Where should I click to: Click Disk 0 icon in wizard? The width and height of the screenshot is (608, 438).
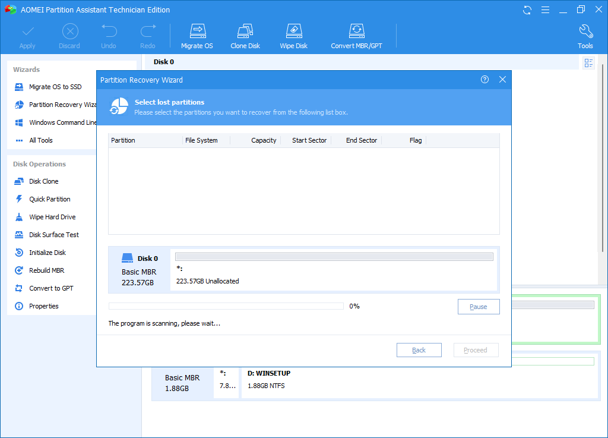click(x=127, y=258)
